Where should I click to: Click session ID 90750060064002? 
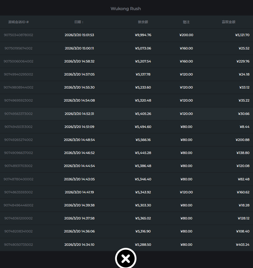[18, 61]
